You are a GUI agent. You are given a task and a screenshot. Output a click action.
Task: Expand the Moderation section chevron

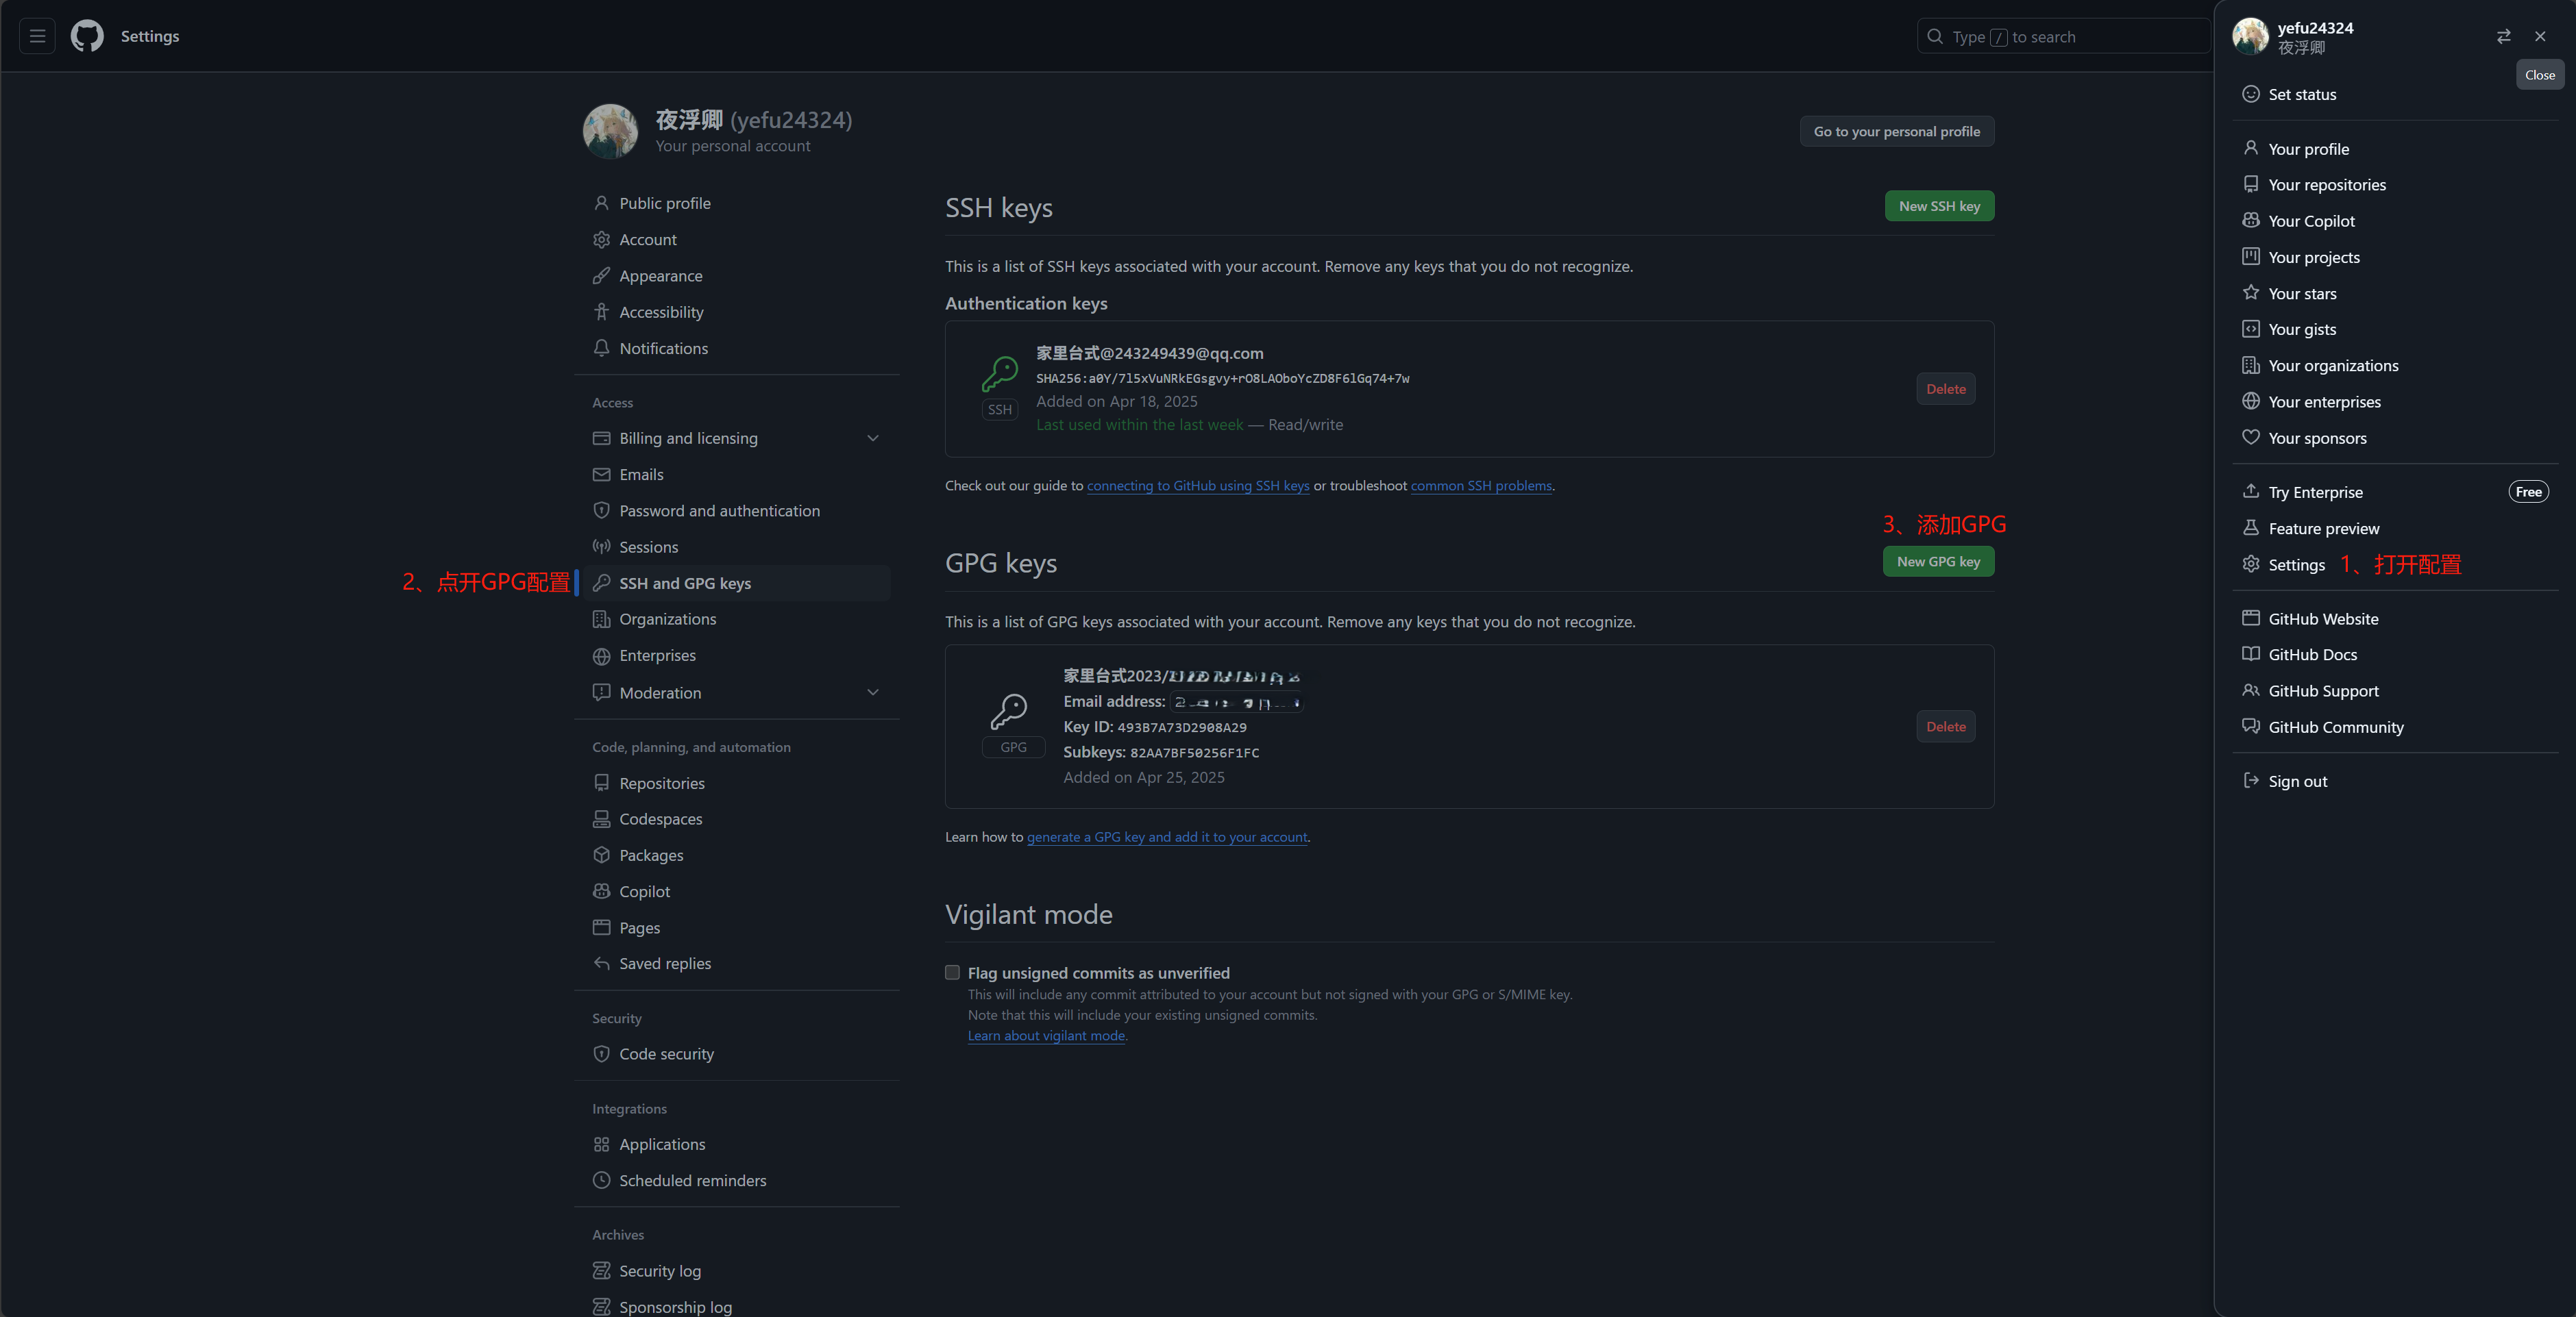872,692
